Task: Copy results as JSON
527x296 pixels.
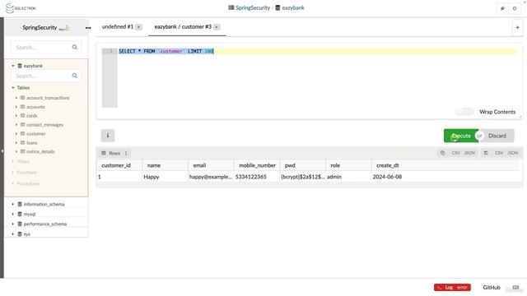Action: tap(469, 153)
